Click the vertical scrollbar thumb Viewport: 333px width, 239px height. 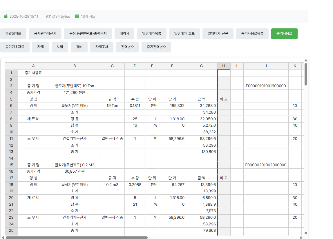306,74
